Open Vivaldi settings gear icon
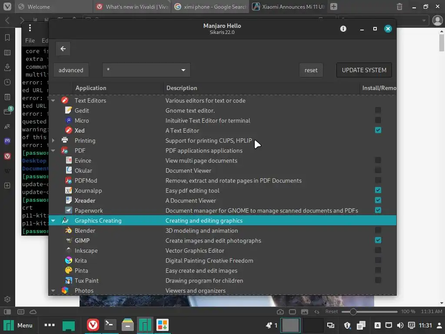 7,299
